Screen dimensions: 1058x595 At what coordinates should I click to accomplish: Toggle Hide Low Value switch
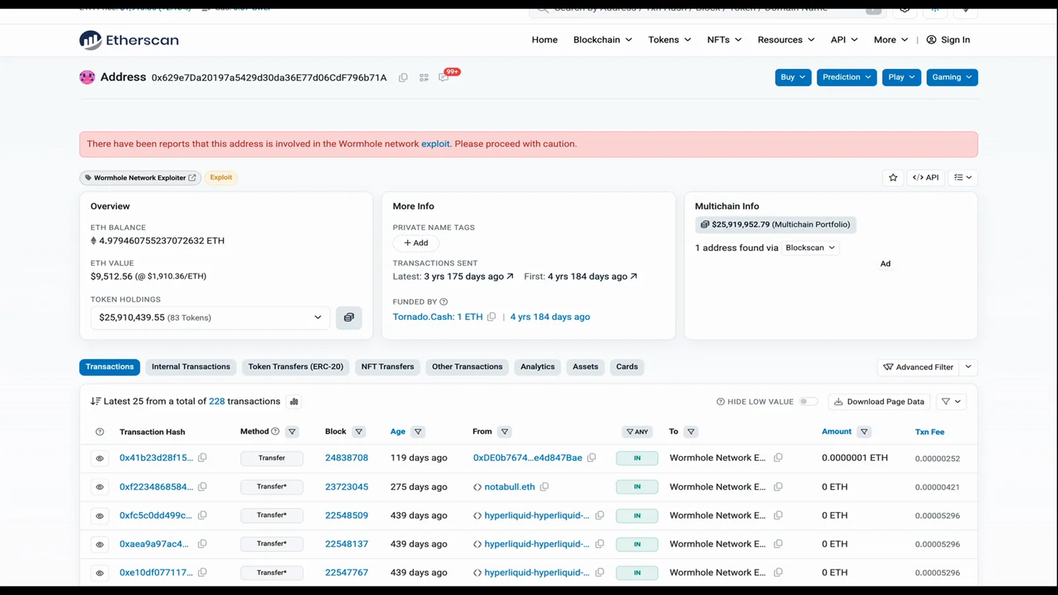tap(808, 401)
